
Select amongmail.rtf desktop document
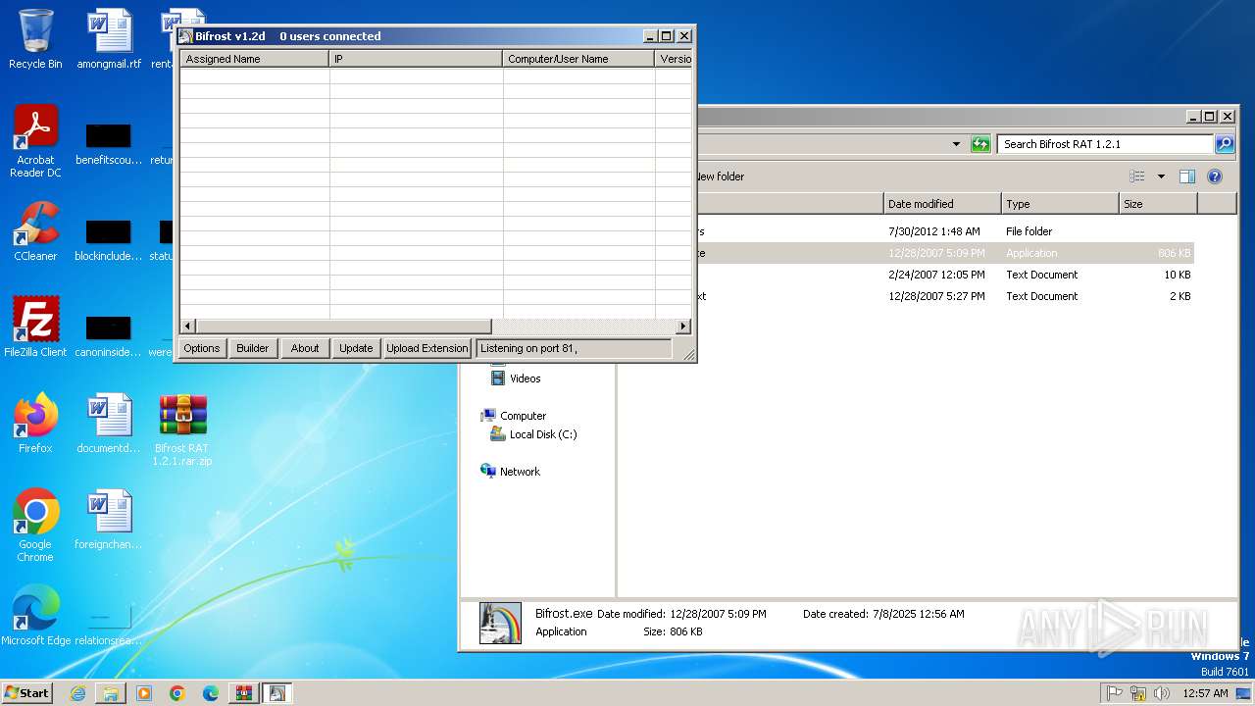[x=109, y=39]
